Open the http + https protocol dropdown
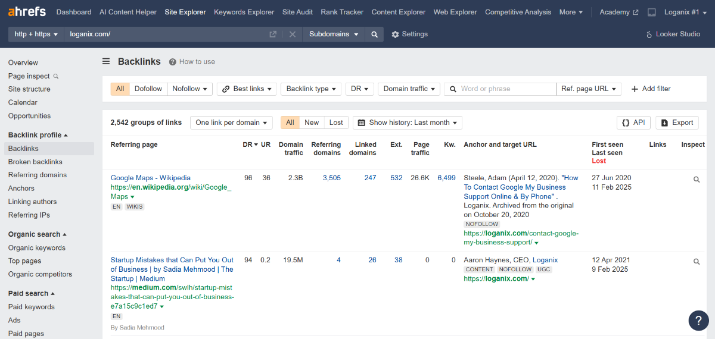Screen dimensions: 715x339 point(36,34)
